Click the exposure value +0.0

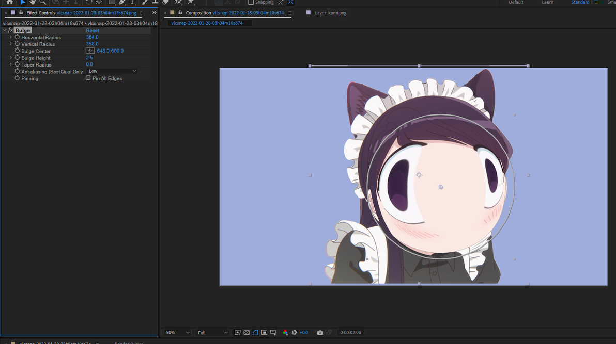pos(304,332)
